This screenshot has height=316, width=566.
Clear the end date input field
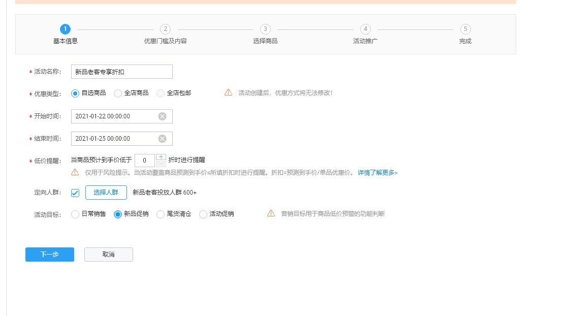pyautogui.click(x=163, y=138)
